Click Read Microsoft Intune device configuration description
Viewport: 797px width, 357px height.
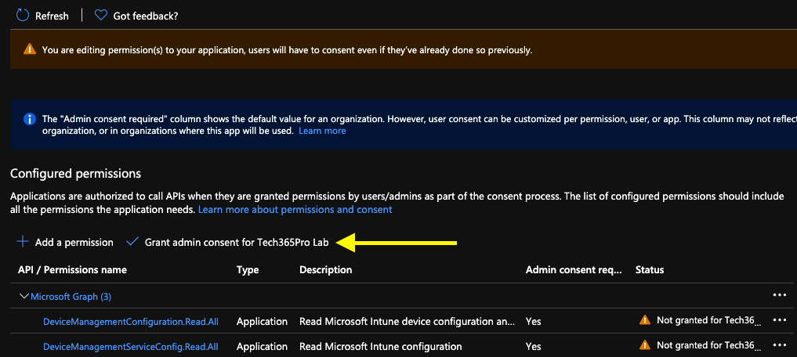click(x=408, y=321)
